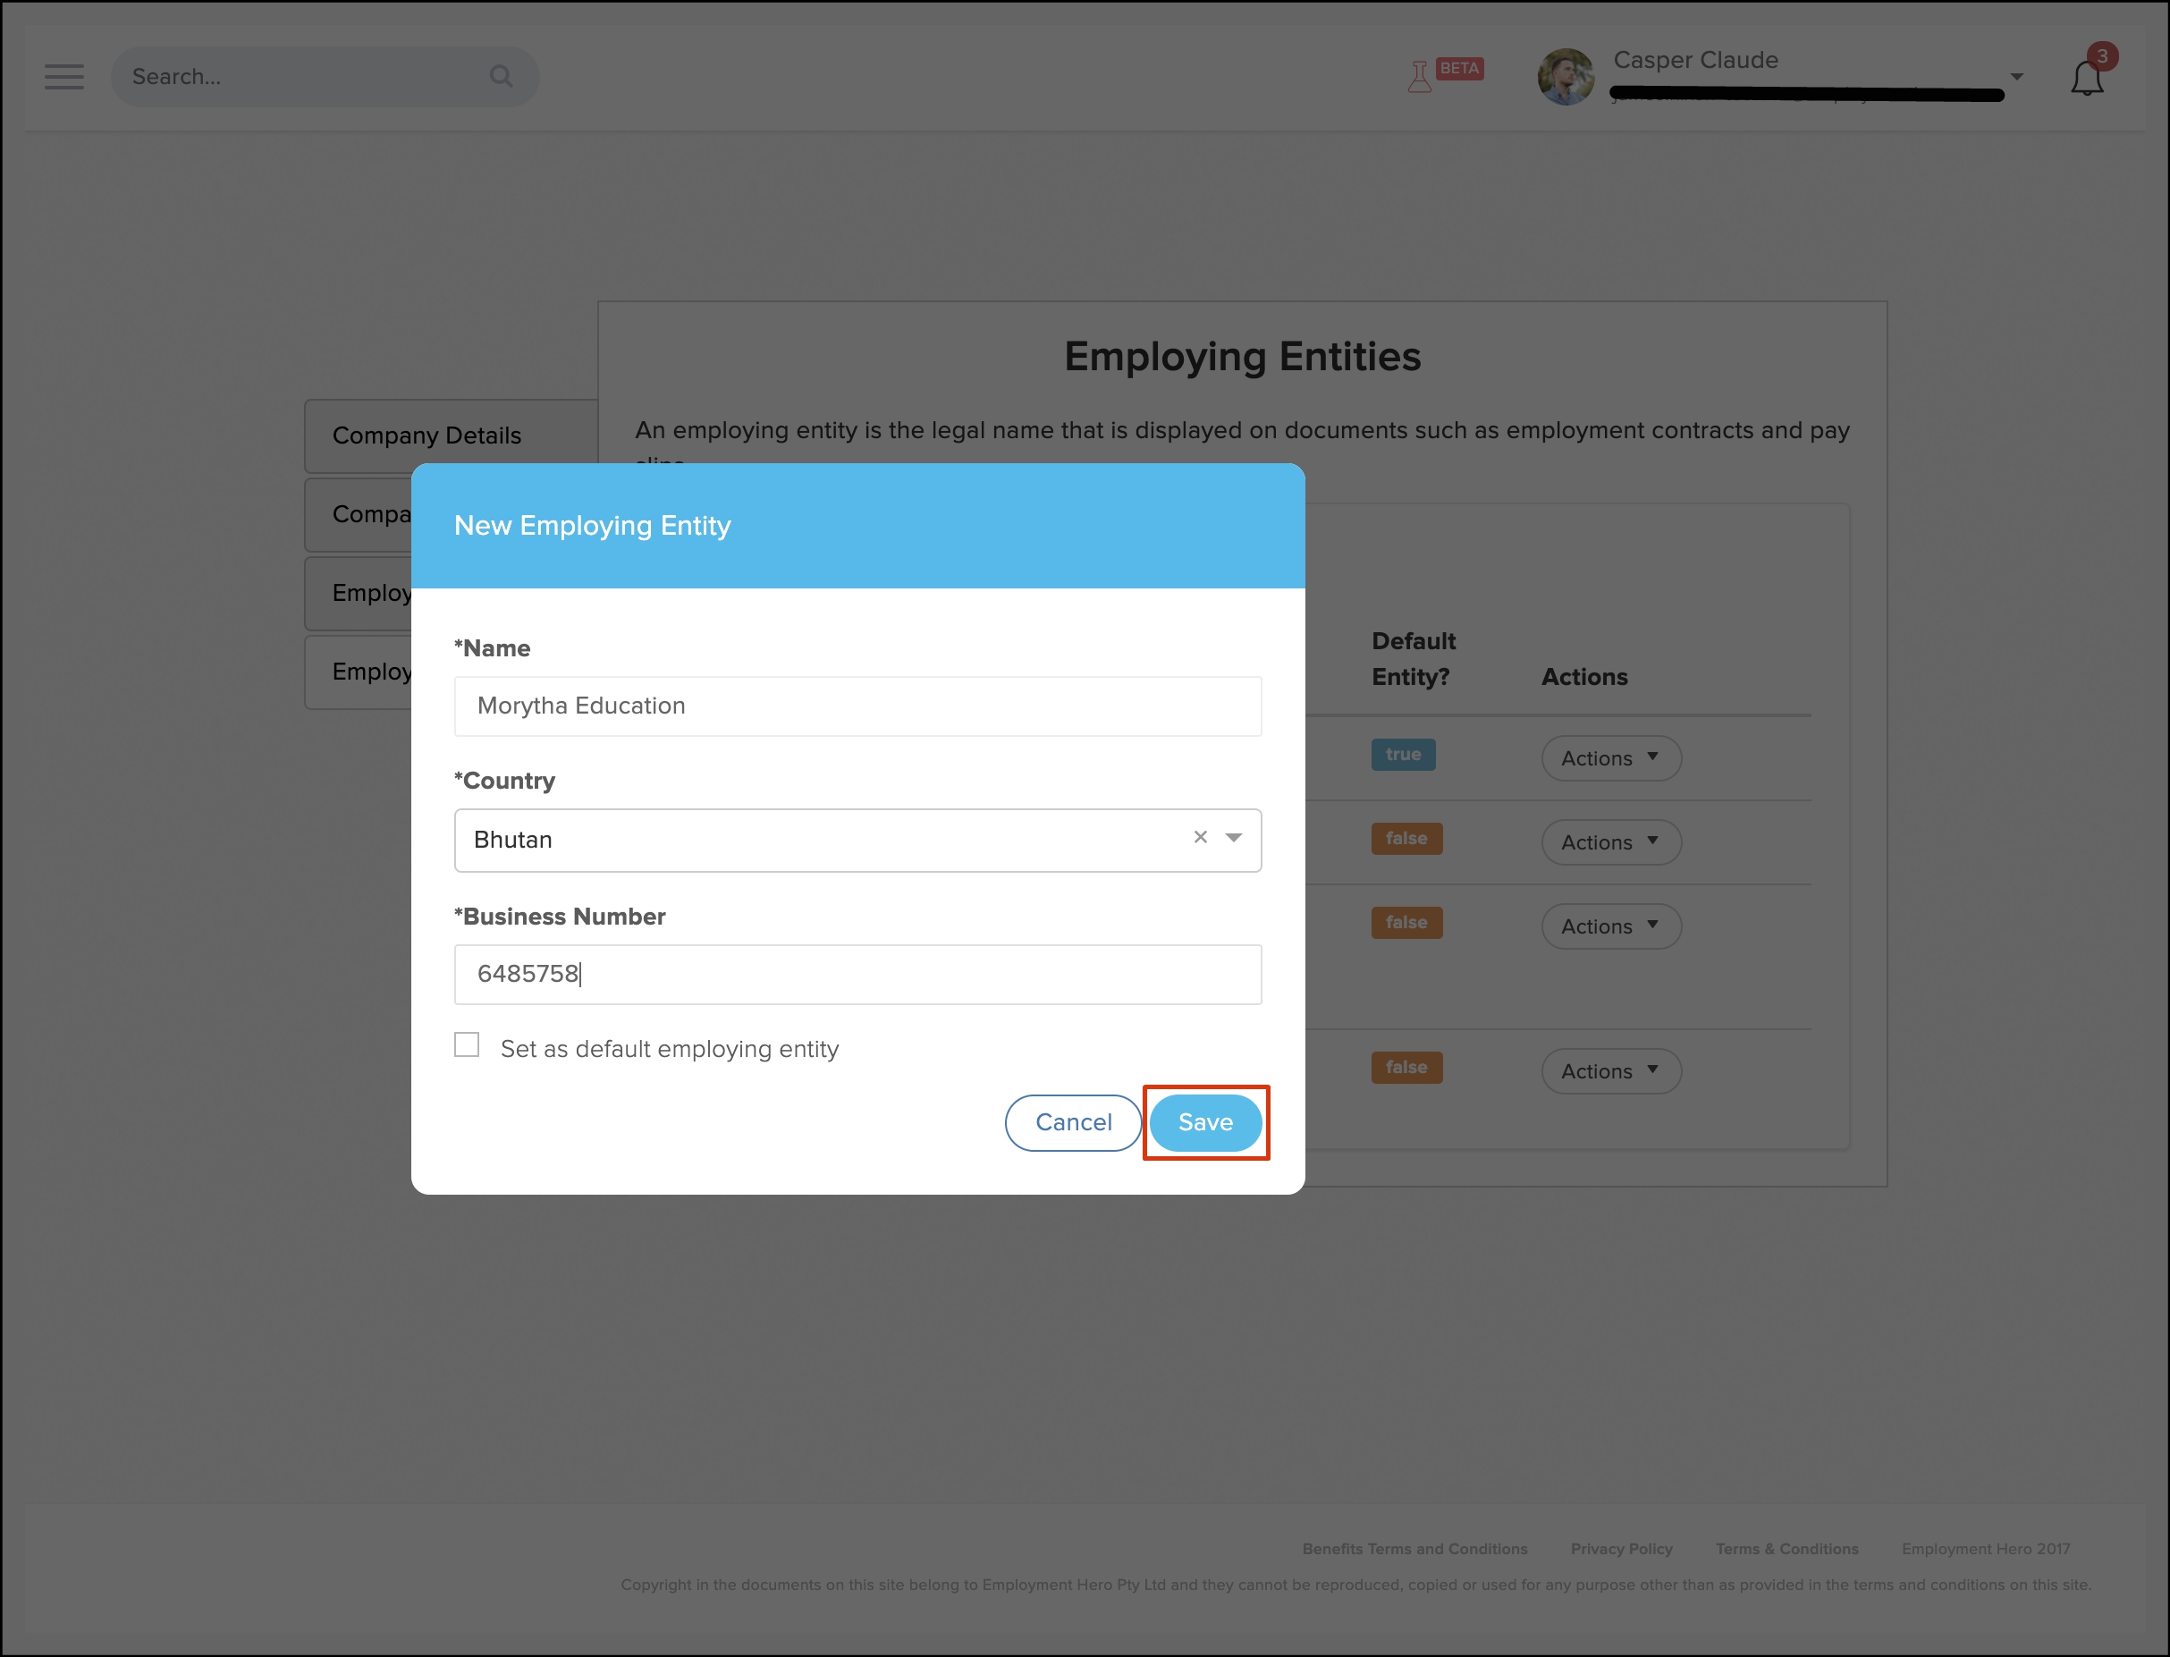
Task: Click the search magnifier icon
Action: point(501,76)
